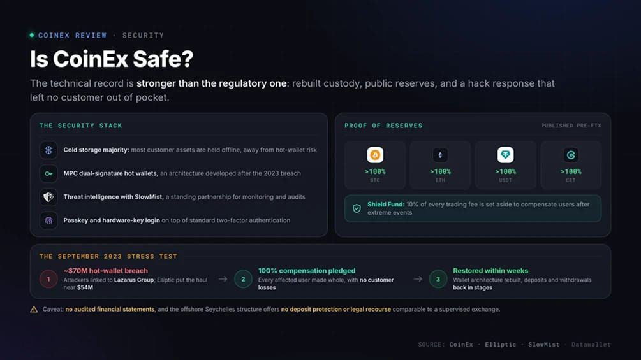Click the 'Shield Fund:' label
The image size is (641, 360).
click(x=386, y=205)
